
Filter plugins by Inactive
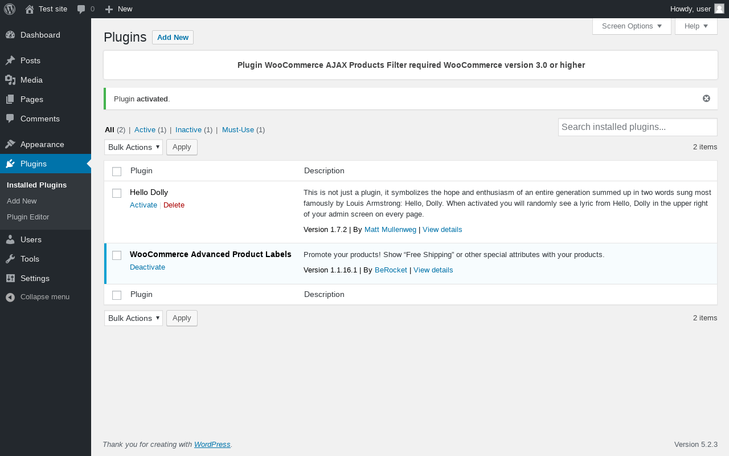click(189, 130)
